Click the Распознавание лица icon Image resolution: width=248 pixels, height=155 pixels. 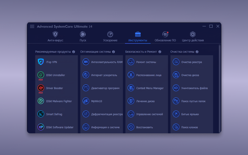131,75
